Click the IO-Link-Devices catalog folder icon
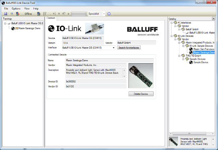 pos(175,36)
